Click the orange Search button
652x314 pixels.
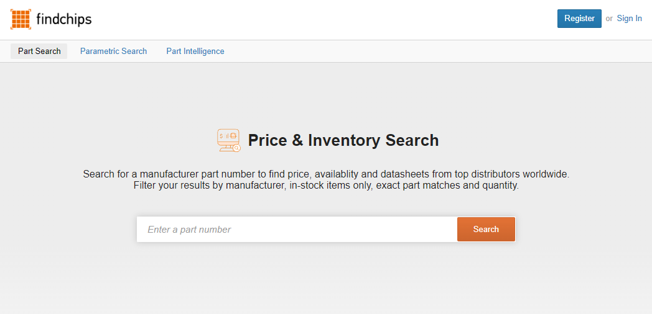tap(486, 230)
